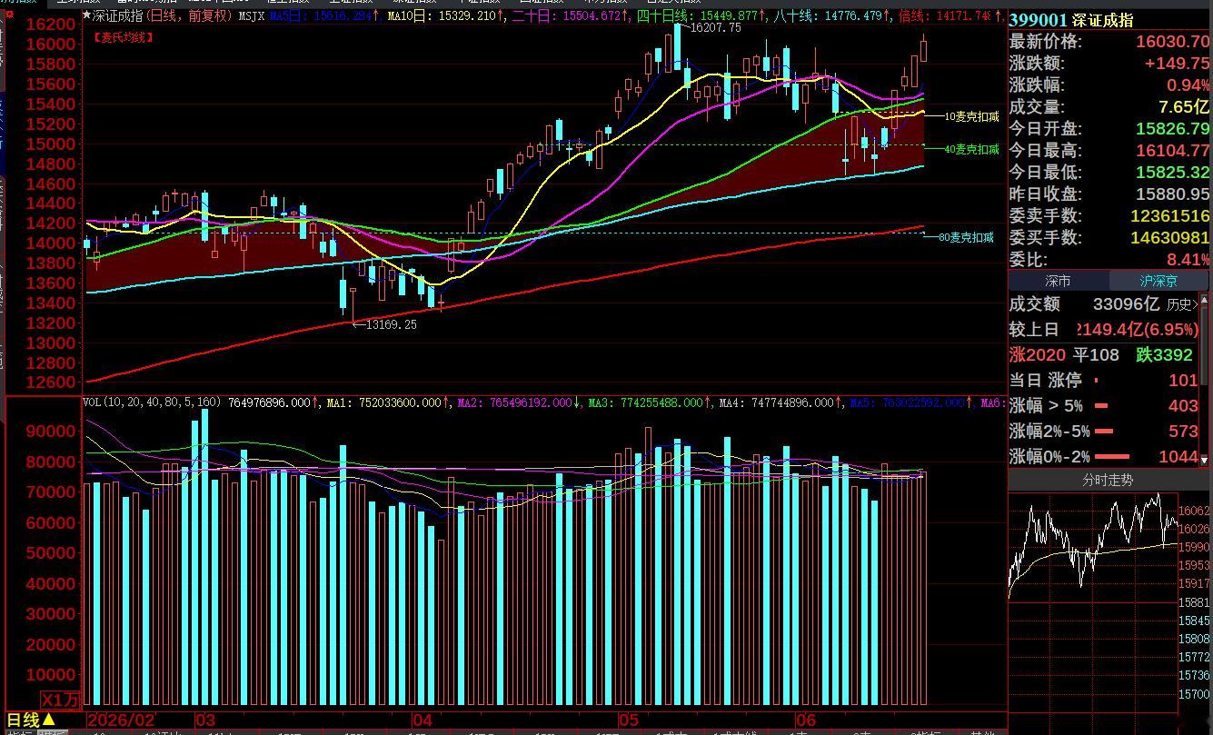Click the 05 month label on the time axis
The height and width of the screenshot is (735, 1213).
coord(629,720)
